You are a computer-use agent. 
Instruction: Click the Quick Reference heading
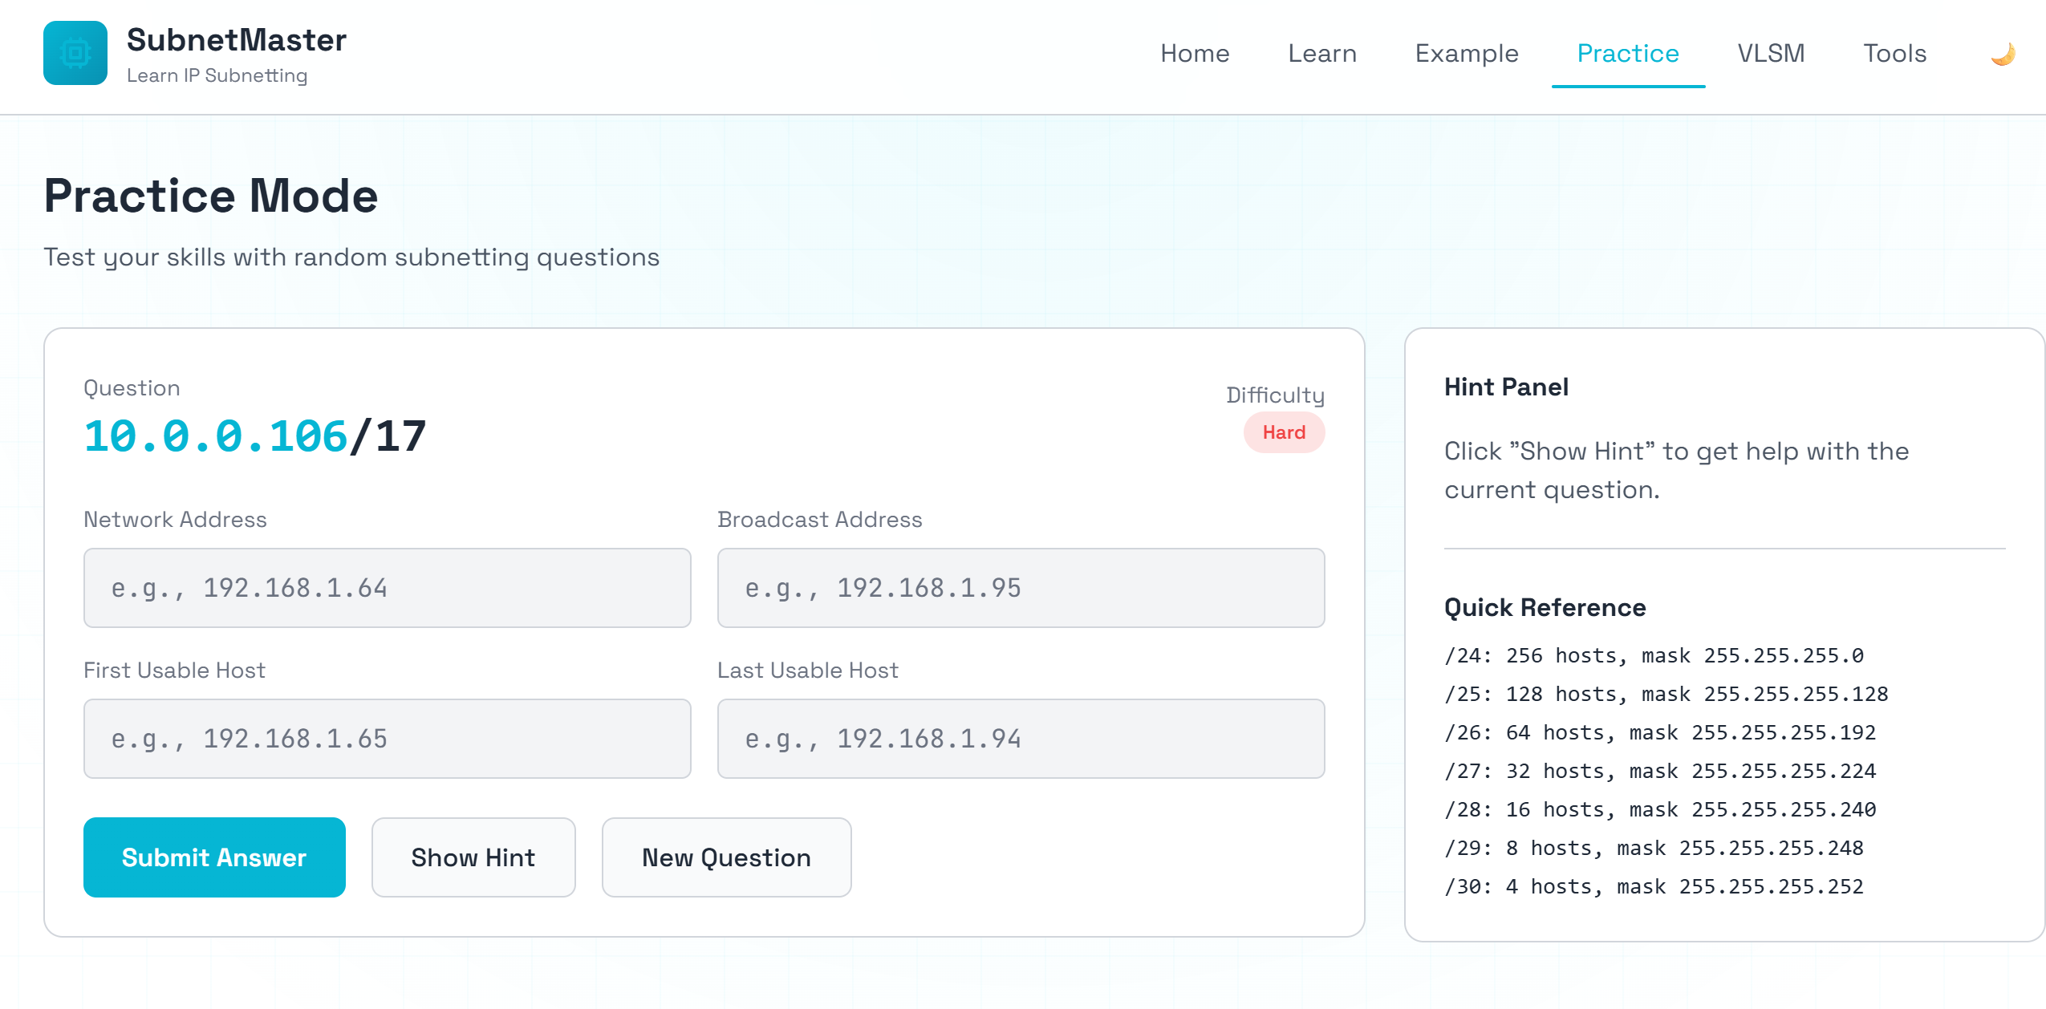[x=1545, y=607]
